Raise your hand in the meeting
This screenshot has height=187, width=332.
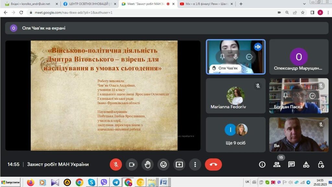pyautogui.click(x=148, y=165)
